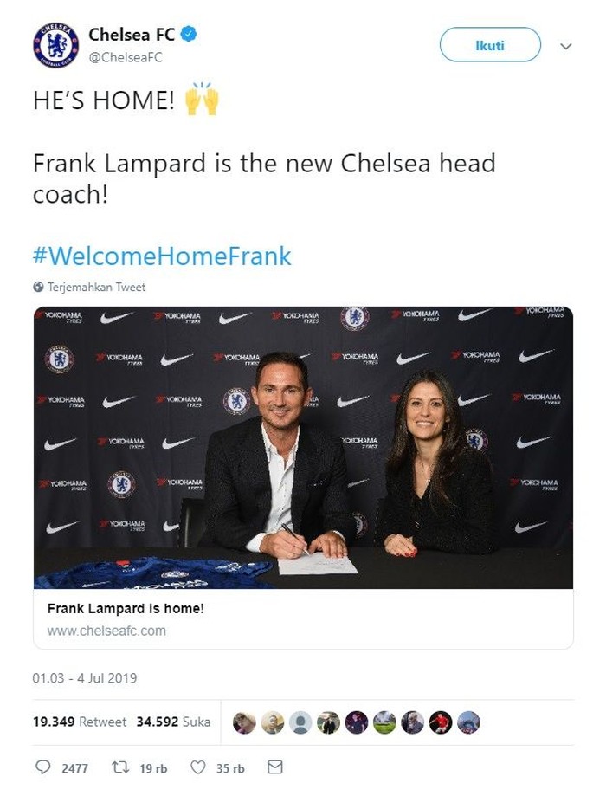Open the @ChelseaFC handle
606x796 pixels.
tap(126, 57)
